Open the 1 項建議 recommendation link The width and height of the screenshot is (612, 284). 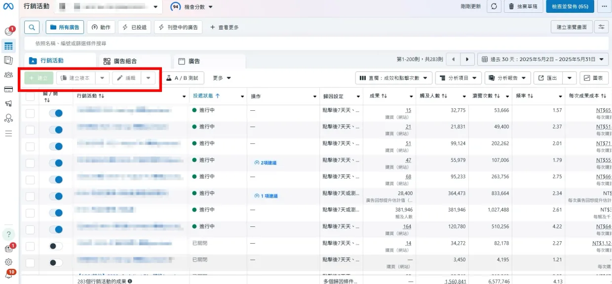coord(266,196)
